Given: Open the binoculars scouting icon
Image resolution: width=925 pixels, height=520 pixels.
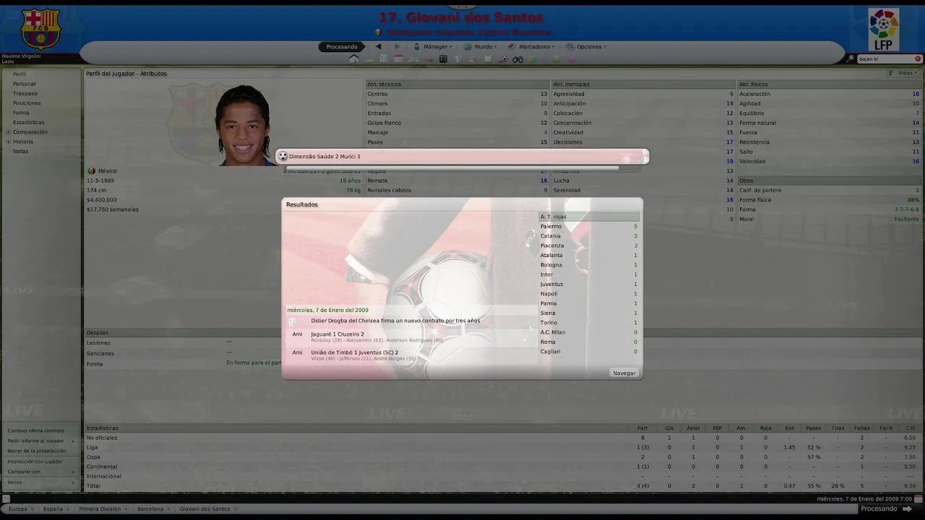Looking at the screenshot, I should (x=518, y=59).
